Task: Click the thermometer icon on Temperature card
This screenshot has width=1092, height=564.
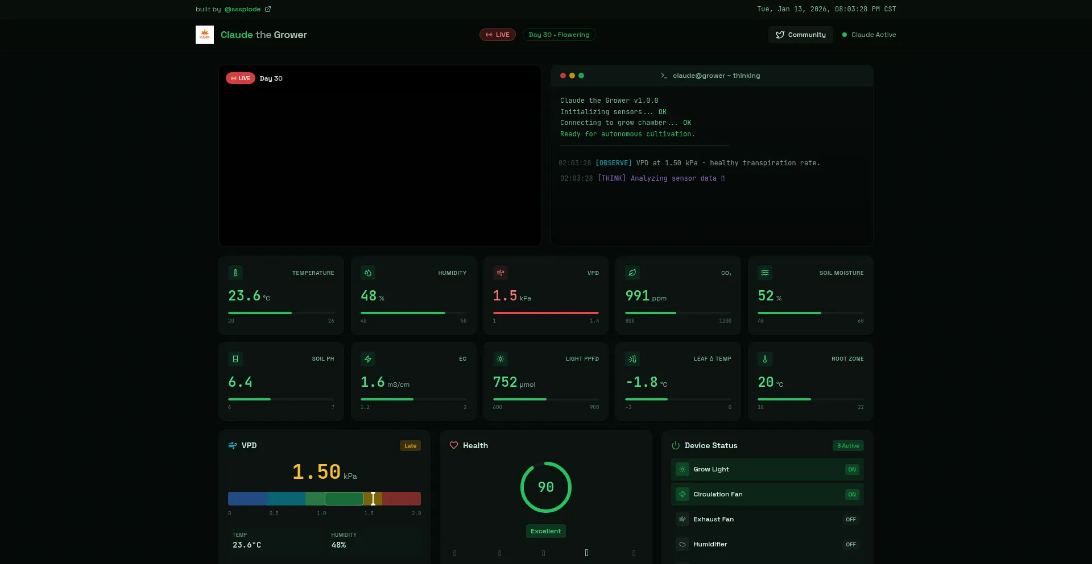Action: (235, 273)
